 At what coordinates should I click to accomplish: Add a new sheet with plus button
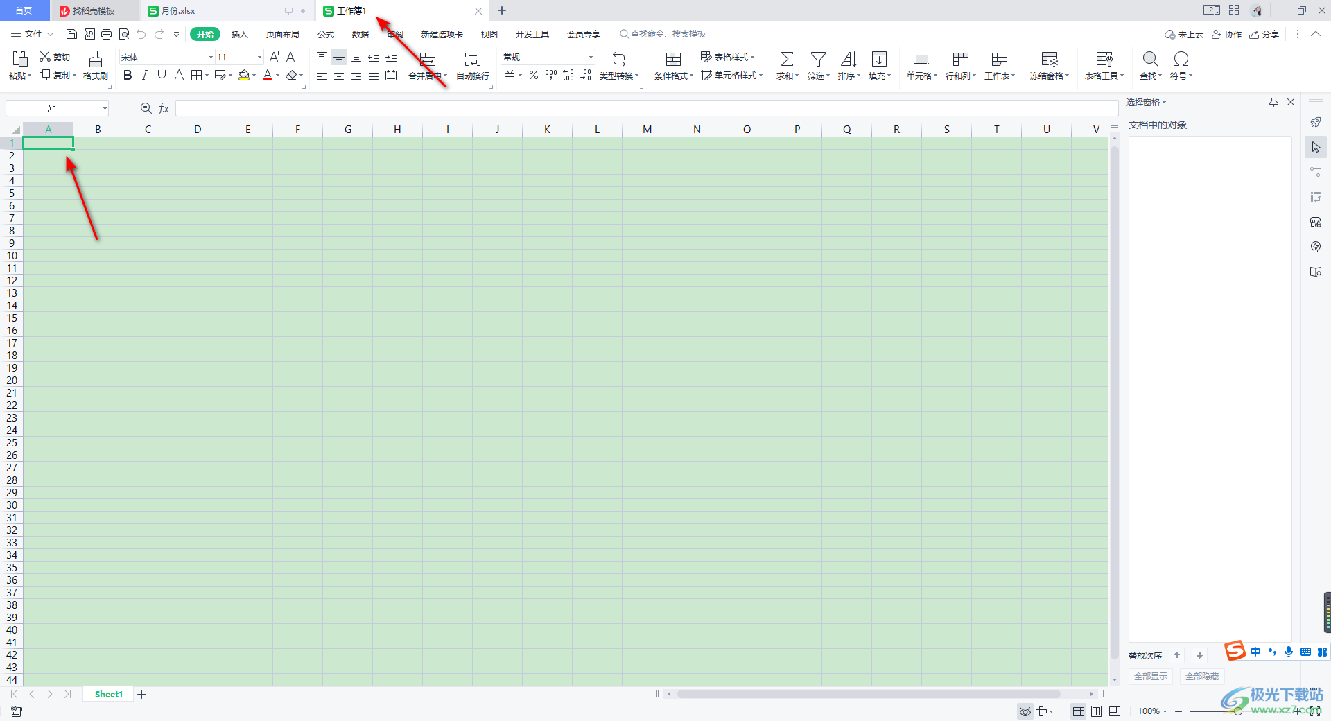point(142,694)
